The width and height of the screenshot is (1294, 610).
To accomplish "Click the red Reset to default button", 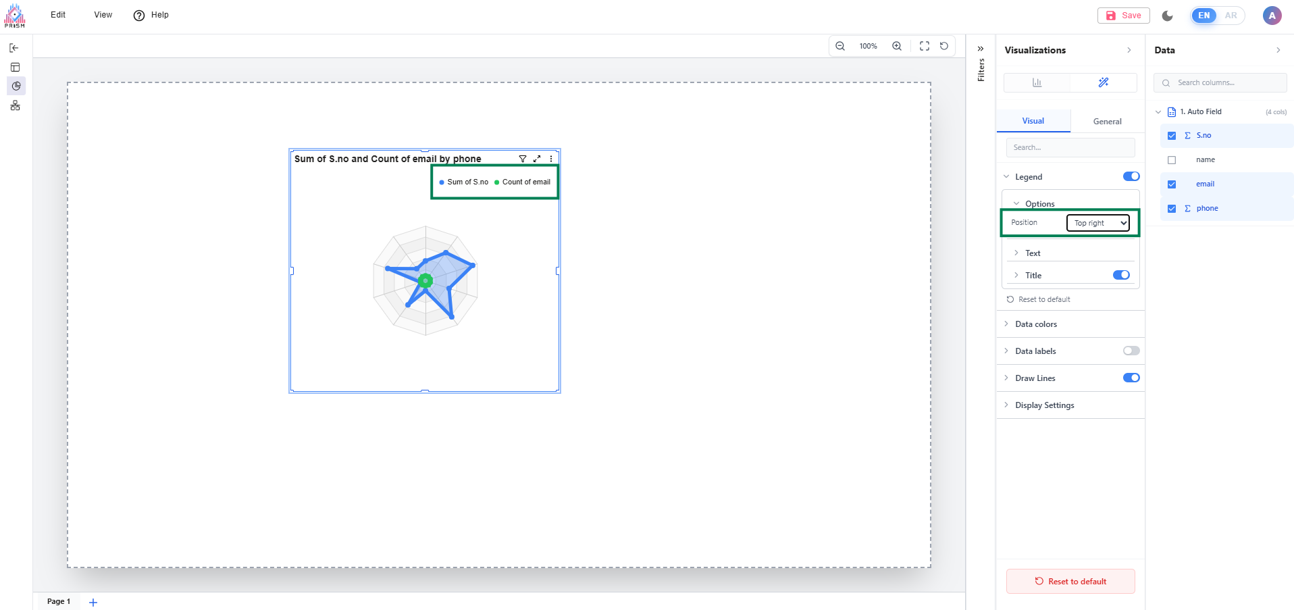I will tap(1070, 582).
